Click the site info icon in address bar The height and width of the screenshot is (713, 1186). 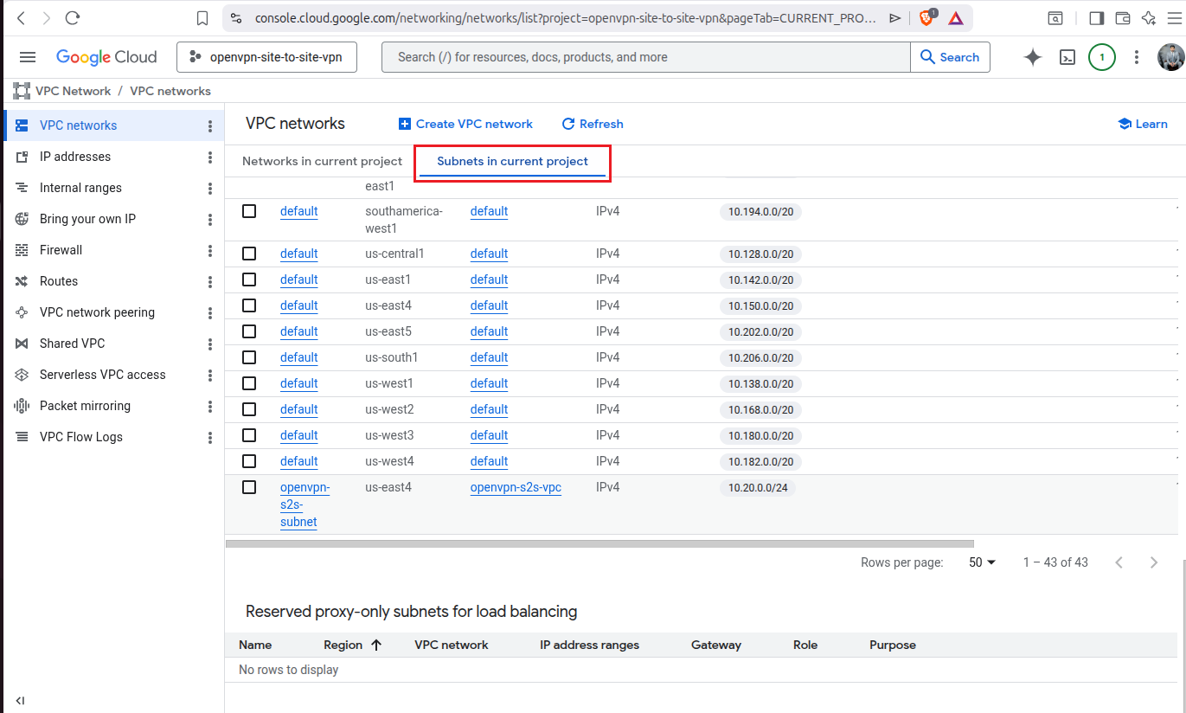(235, 17)
